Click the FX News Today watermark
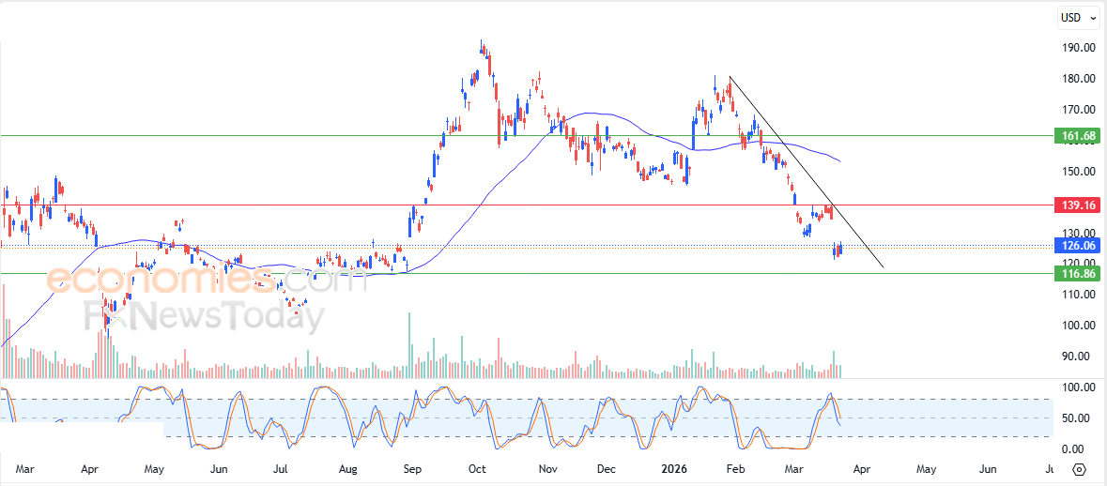Image resolution: width=1107 pixels, height=486 pixels. [205, 317]
